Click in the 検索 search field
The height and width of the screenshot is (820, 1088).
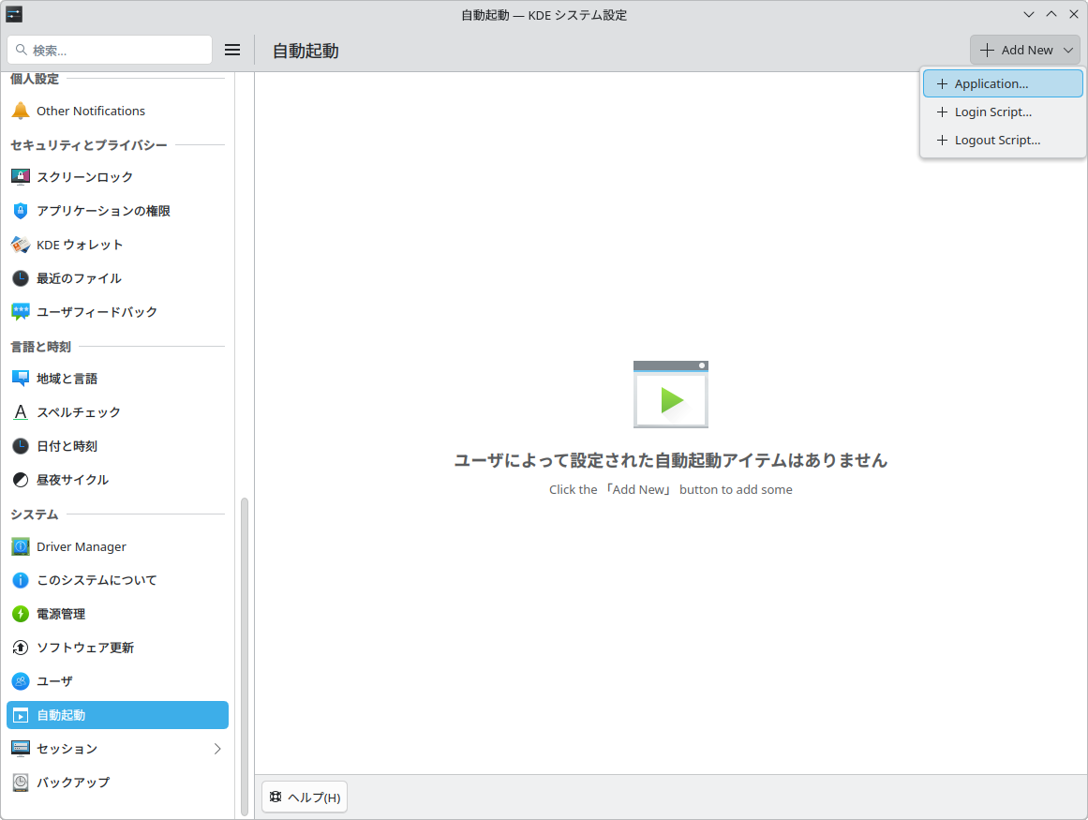pyautogui.click(x=110, y=50)
